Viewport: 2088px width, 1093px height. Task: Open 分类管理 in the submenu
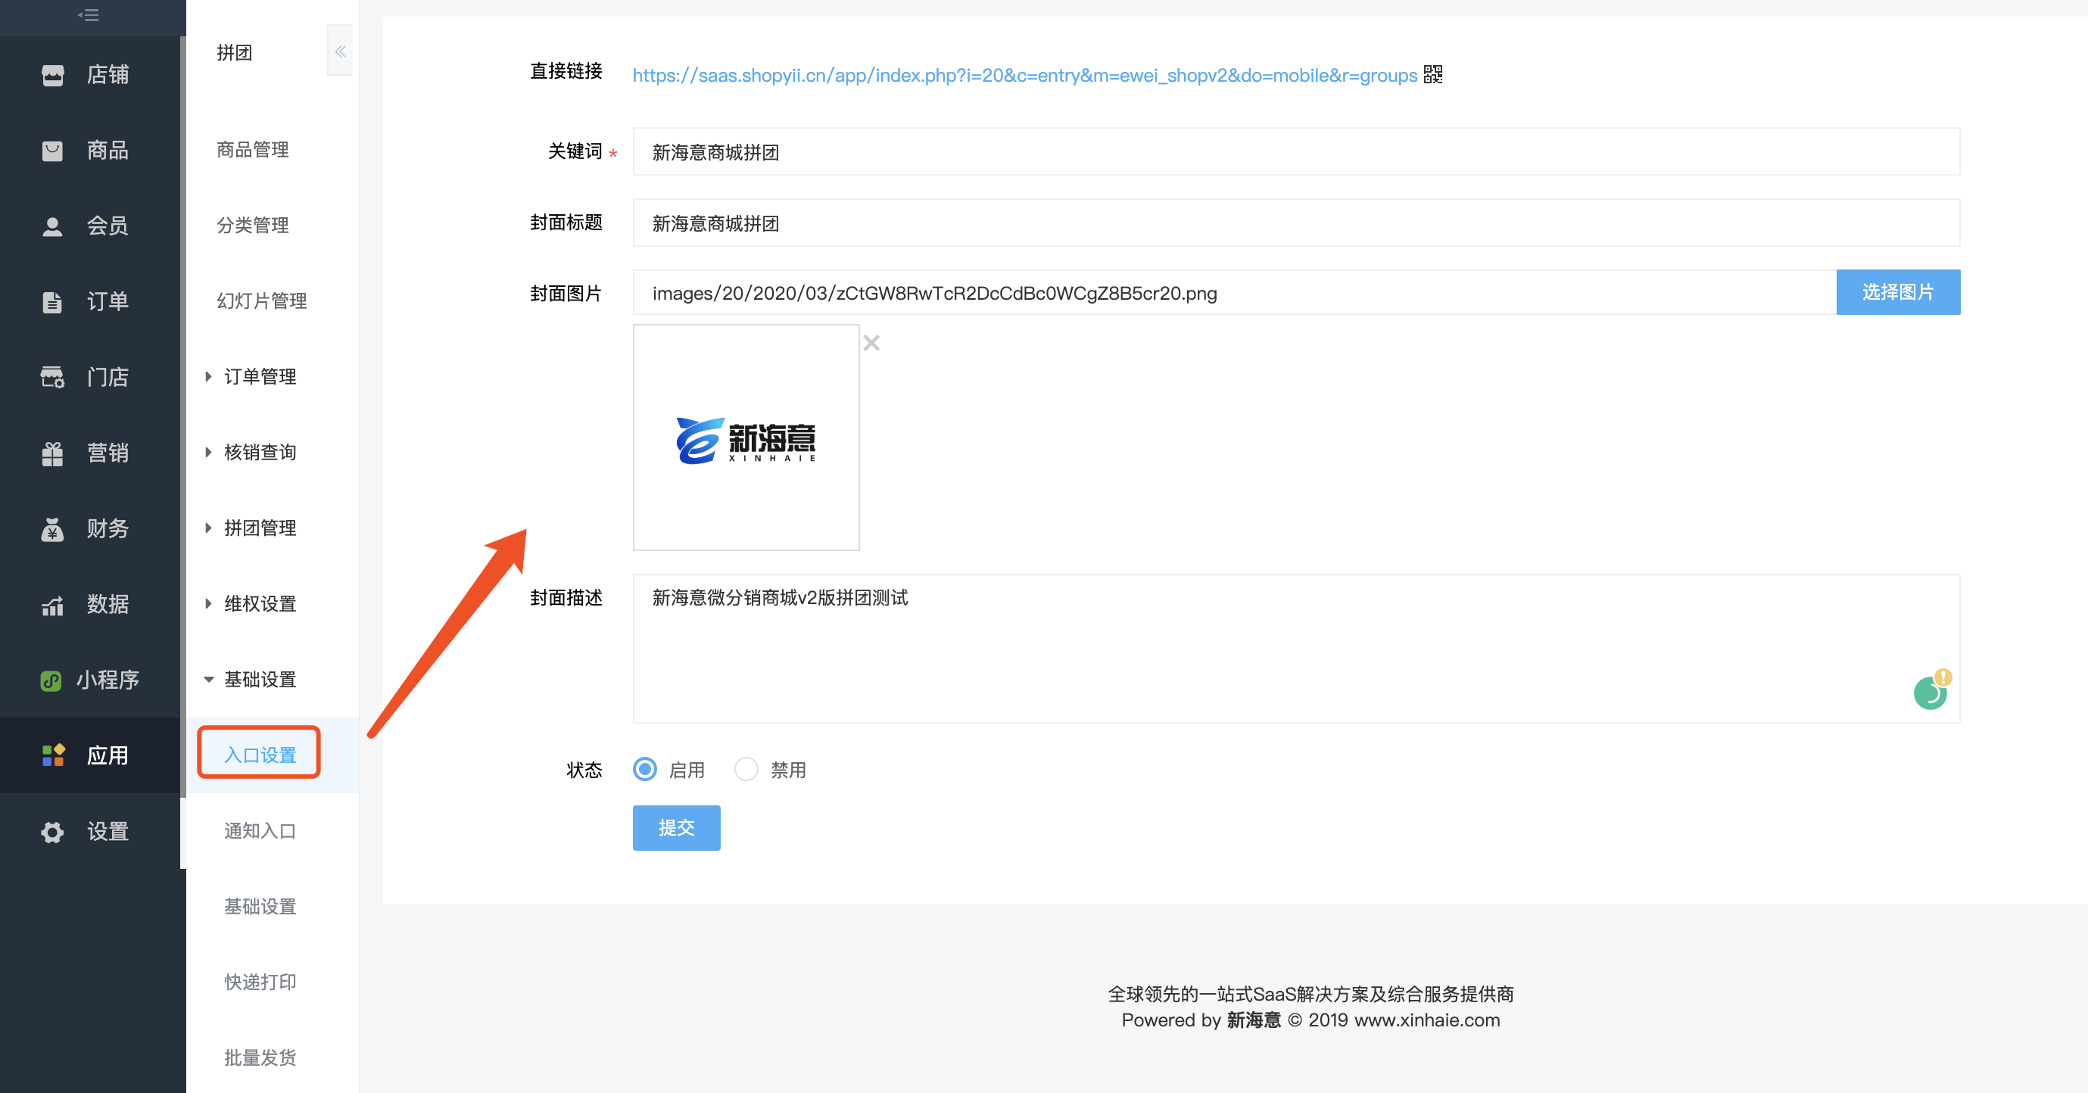pyautogui.click(x=253, y=226)
